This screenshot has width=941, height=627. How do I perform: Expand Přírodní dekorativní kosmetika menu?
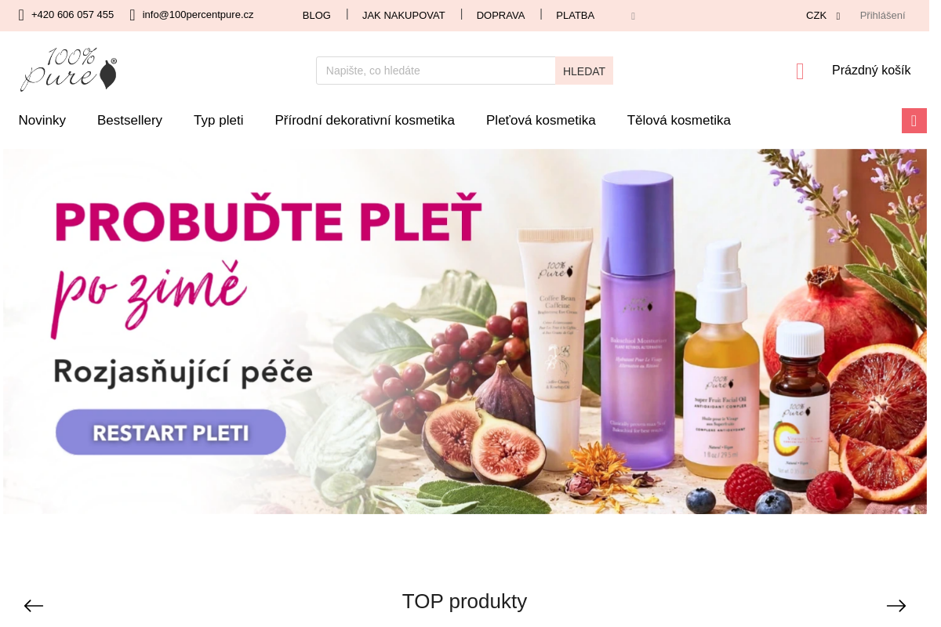click(365, 121)
